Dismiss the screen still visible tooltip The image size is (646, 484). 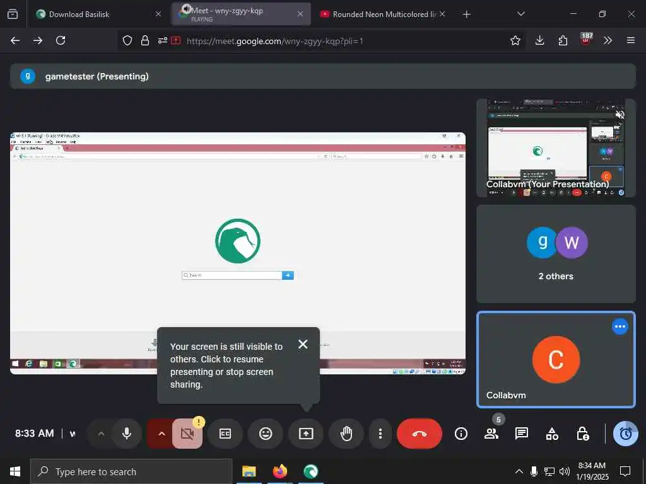click(x=303, y=344)
